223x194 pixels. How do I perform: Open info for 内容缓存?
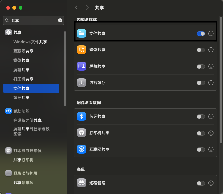tap(211, 83)
